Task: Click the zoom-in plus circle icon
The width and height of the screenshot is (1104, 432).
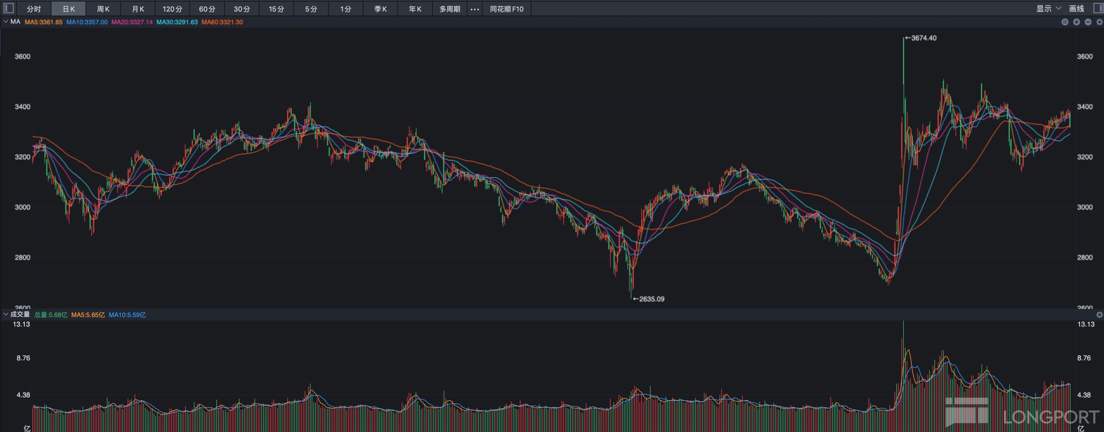Action: pos(1076,22)
